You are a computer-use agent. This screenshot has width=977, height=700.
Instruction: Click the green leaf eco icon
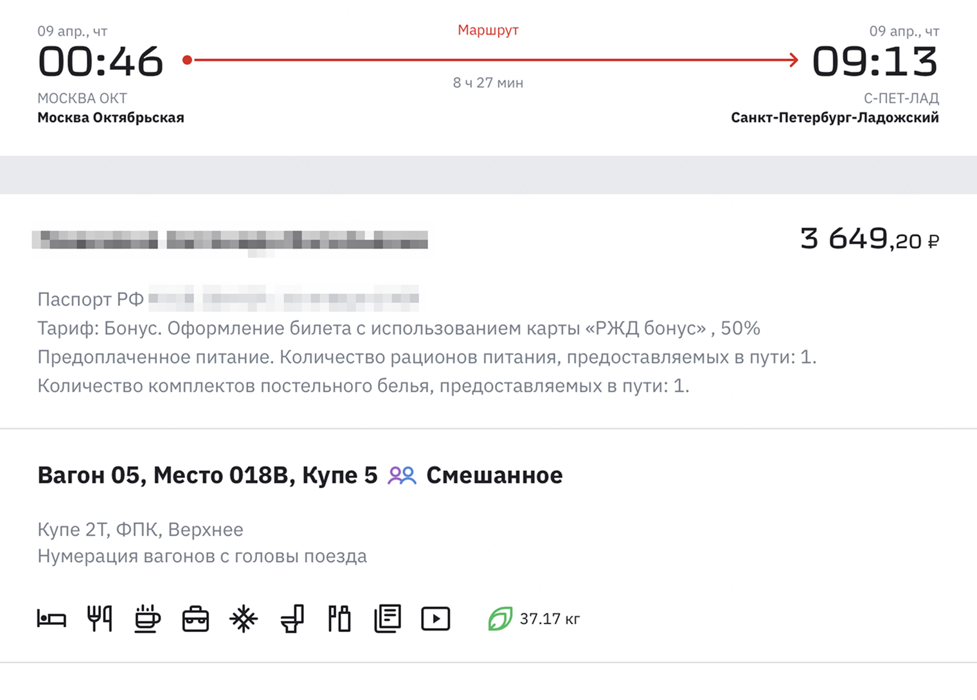(x=500, y=619)
